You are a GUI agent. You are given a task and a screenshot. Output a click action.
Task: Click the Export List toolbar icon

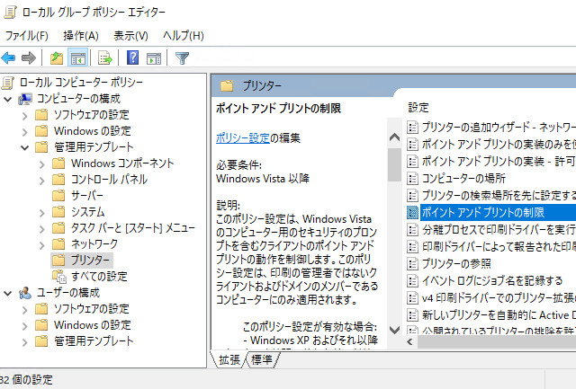(104, 58)
